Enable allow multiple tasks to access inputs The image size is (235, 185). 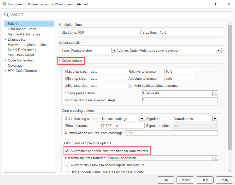[x=67, y=165]
